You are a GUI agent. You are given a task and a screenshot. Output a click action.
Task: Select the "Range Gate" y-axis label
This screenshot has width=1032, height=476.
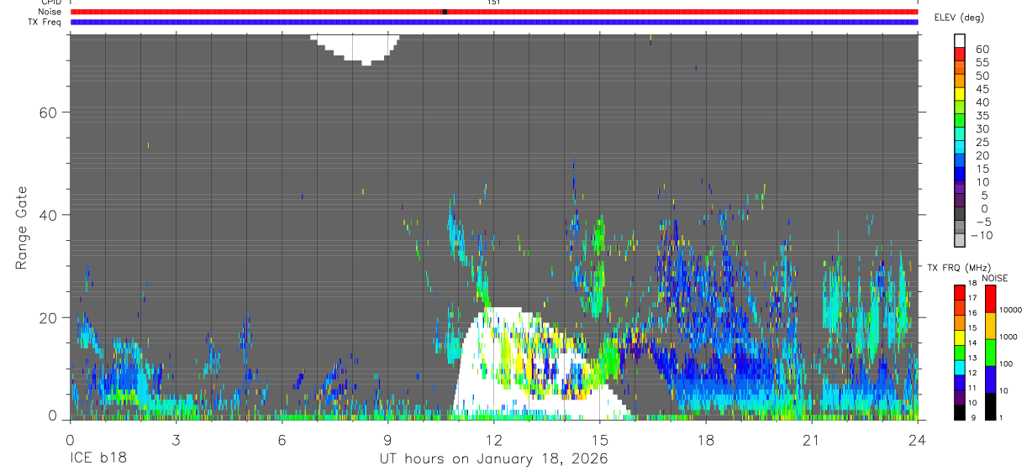click(x=23, y=228)
